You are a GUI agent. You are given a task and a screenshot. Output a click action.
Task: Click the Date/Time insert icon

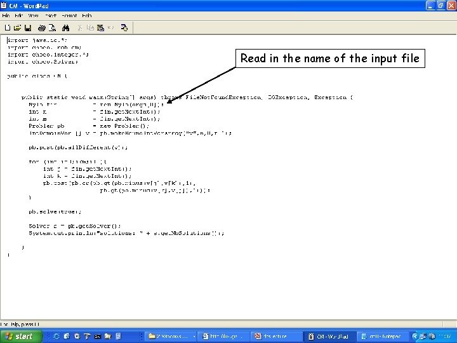click(x=124, y=28)
